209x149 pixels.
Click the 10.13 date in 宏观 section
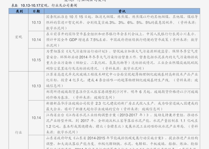click(36, 22)
